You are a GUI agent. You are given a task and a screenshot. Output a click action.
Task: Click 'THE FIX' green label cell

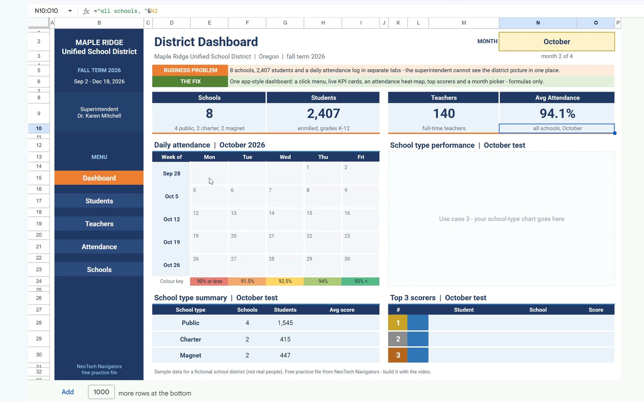[x=190, y=82]
